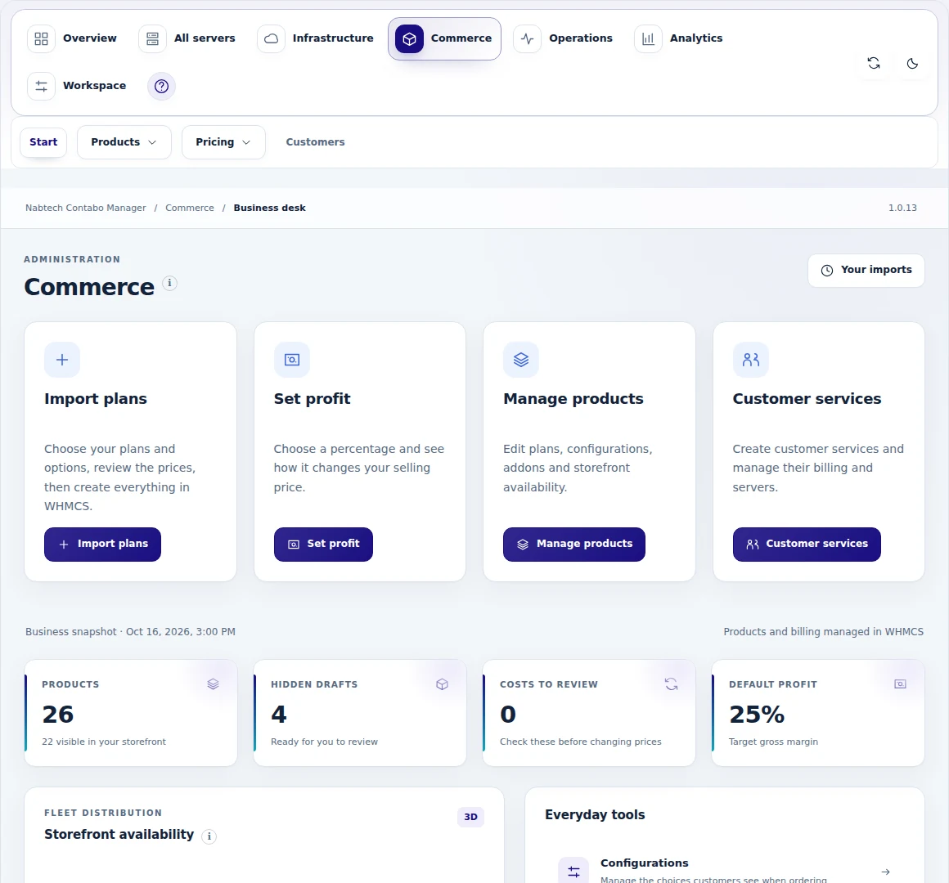Click info icon beside Storefront availability
This screenshot has height=883, width=949.
click(209, 836)
